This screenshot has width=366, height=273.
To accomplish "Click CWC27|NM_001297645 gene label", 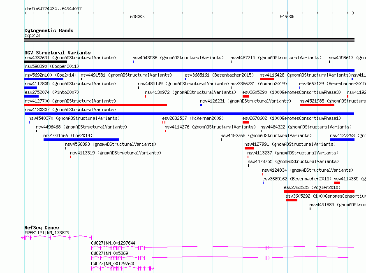I will point(113,264).
